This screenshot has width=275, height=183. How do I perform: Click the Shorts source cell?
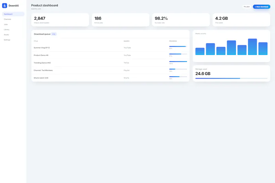tap(126, 78)
